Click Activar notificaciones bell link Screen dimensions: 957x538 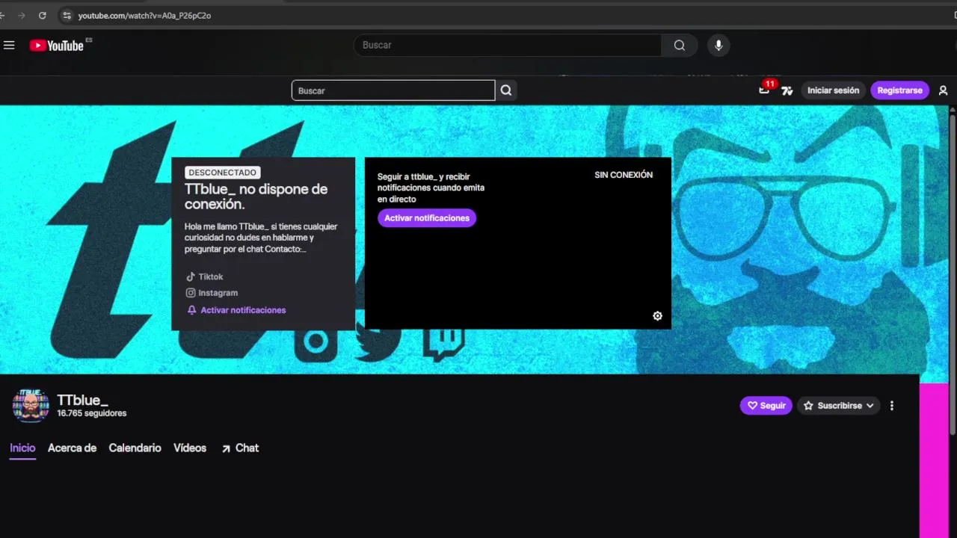click(x=236, y=310)
